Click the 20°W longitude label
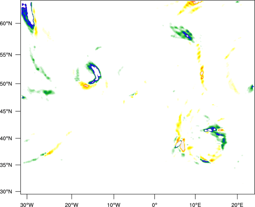Viewport: 255px width, 207px height. tap(71, 205)
